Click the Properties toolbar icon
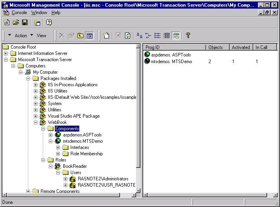 point(71,36)
